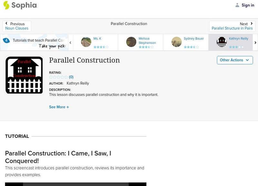Go to Next: Parallel Structure in Pairs
The width and height of the screenshot is (258, 186).
click(x=232, y=26)
